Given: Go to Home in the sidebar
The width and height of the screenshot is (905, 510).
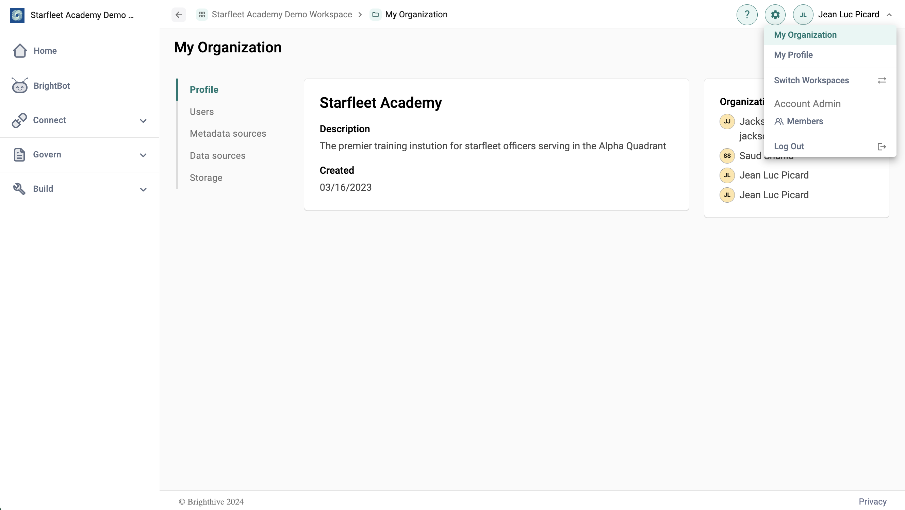Looking at the screenshot, I should 45,51.
